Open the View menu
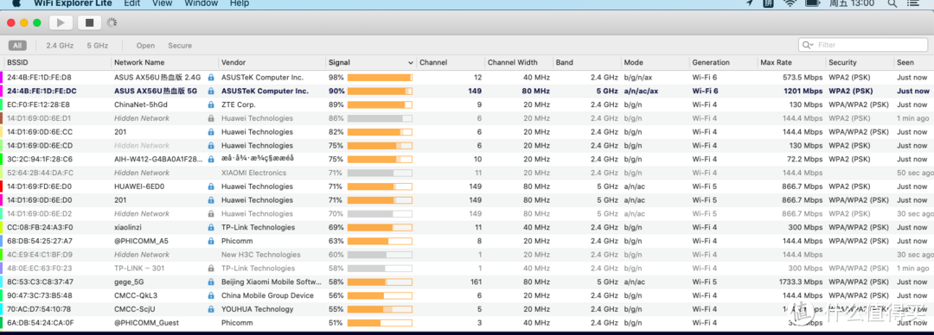Image resolution: width=934 pixels, height=335 pixels. pos(162,3)
